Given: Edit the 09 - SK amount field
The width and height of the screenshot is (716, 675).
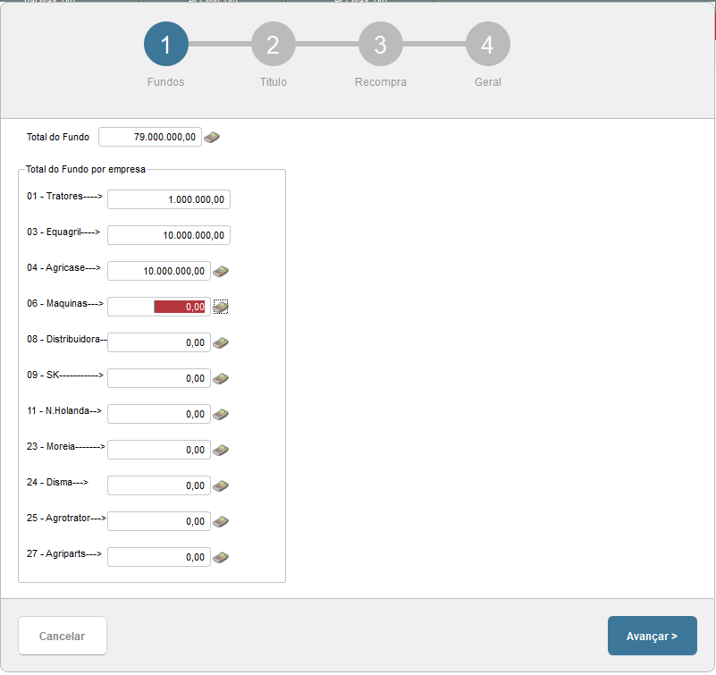Looking at the screenshot, I should click(x=159, y=378).
